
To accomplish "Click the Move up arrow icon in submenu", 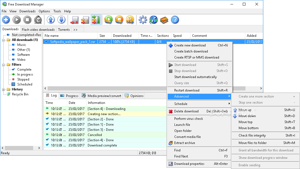I will click(x=235, y=110).
